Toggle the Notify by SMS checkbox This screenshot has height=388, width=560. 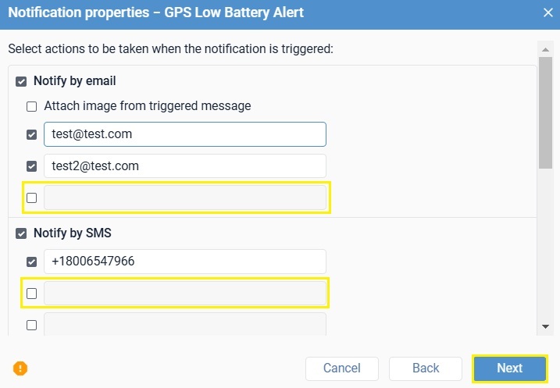(x=21, y=233)
